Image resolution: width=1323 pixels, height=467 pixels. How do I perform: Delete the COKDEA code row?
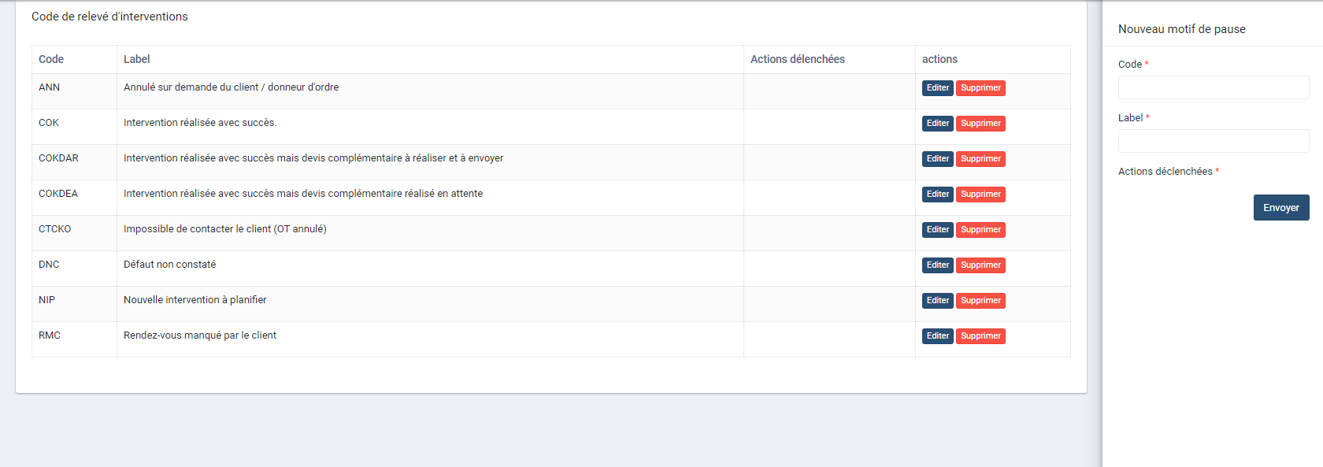point(980,195)
